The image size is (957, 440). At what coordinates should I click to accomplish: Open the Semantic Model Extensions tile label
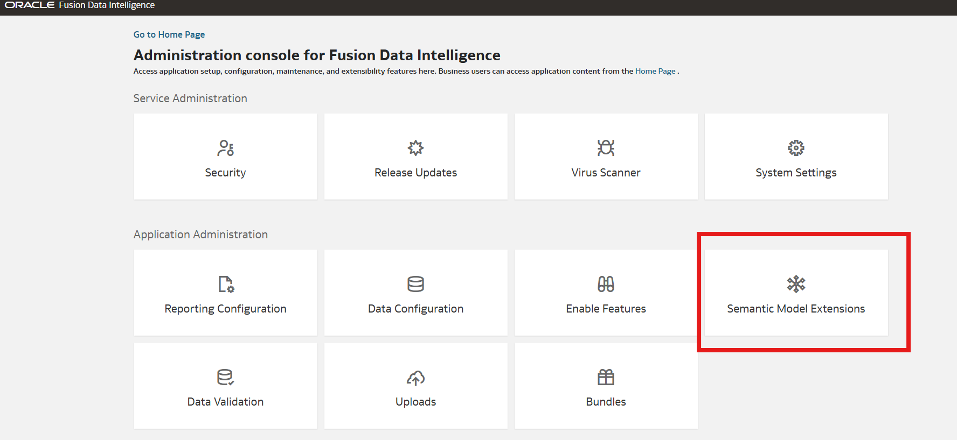pyautogui.click(x=796, y=309)
